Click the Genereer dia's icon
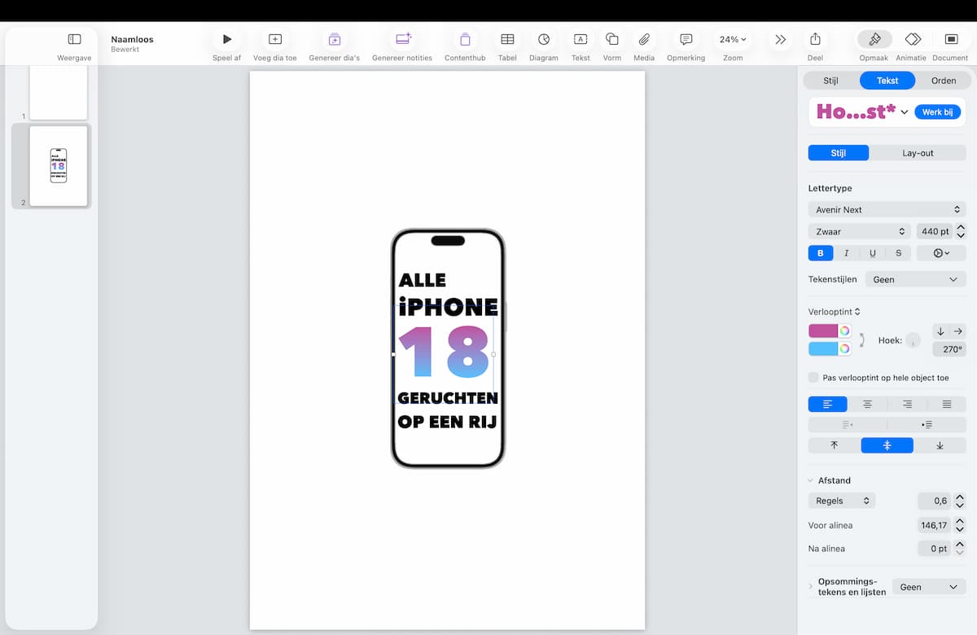977x635 pixels. click(335, 39)
